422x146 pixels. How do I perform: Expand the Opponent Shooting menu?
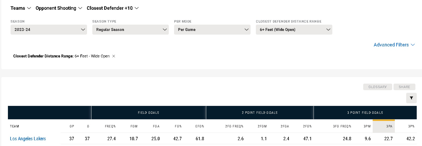pos(59,8)
